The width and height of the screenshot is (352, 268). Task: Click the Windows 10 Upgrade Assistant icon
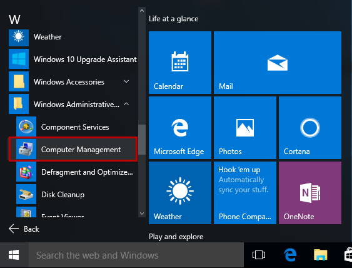coord(19,59)
